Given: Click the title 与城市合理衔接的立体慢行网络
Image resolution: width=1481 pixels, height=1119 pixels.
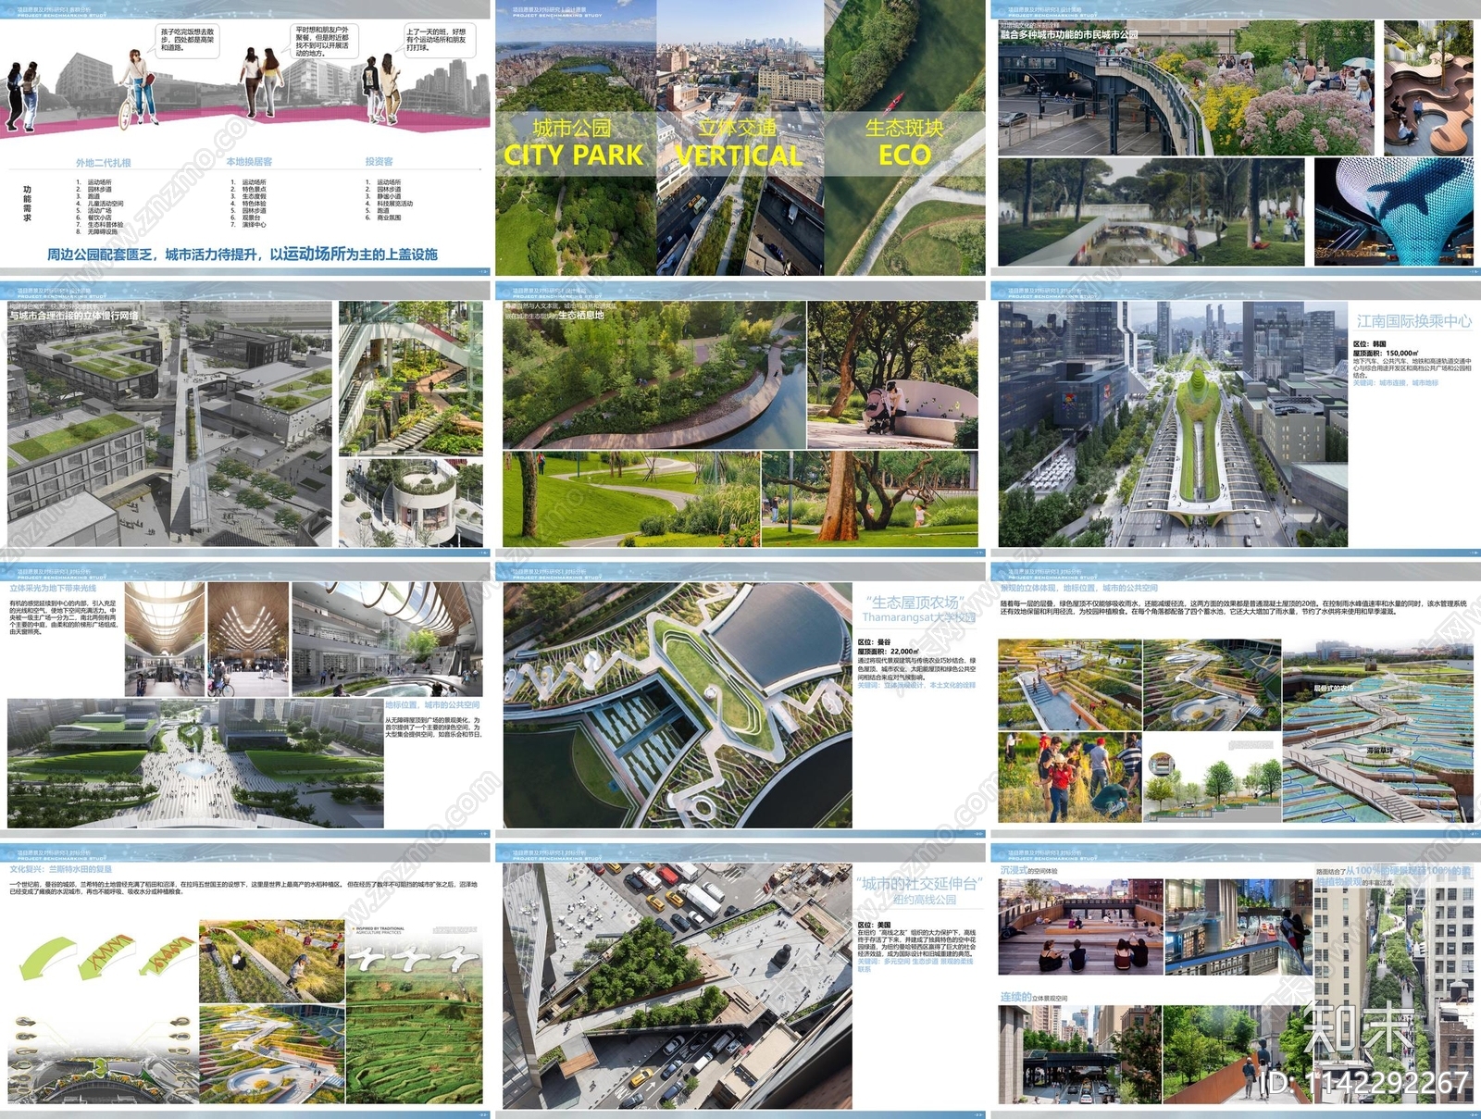Looking at the screenshot, I should [74, 317].
